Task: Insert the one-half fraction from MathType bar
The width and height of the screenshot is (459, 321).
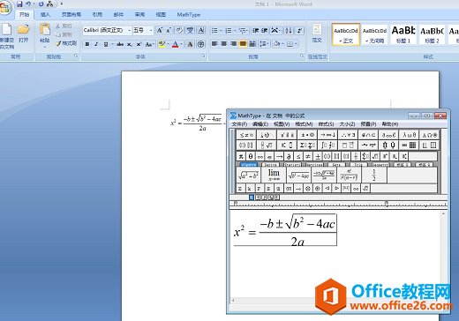Action: pyautogui.click(x=374, y=175)
